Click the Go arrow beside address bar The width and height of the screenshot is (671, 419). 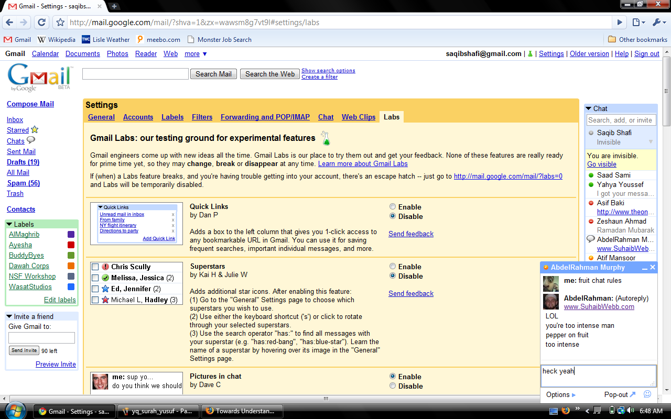coord(620,23)
